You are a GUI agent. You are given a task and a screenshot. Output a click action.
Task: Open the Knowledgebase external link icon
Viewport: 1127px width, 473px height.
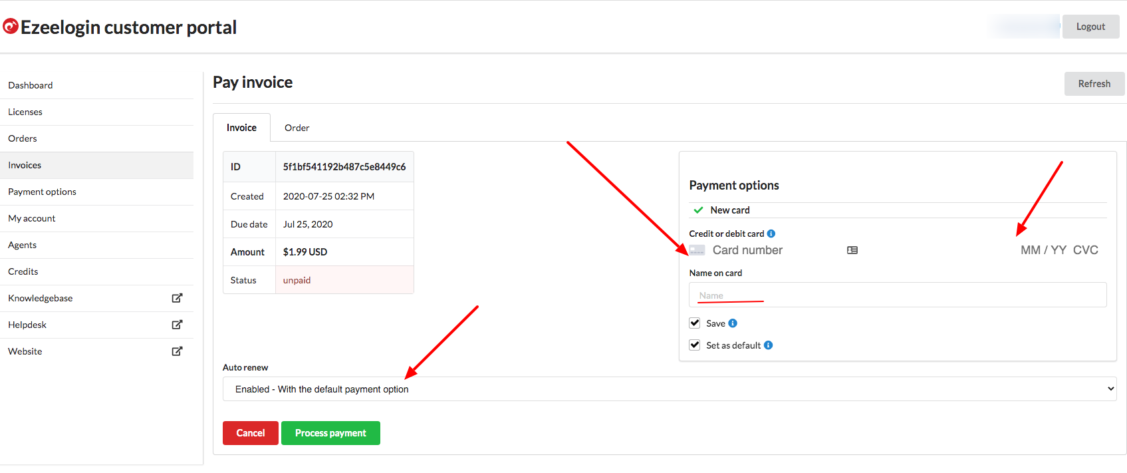177,298
